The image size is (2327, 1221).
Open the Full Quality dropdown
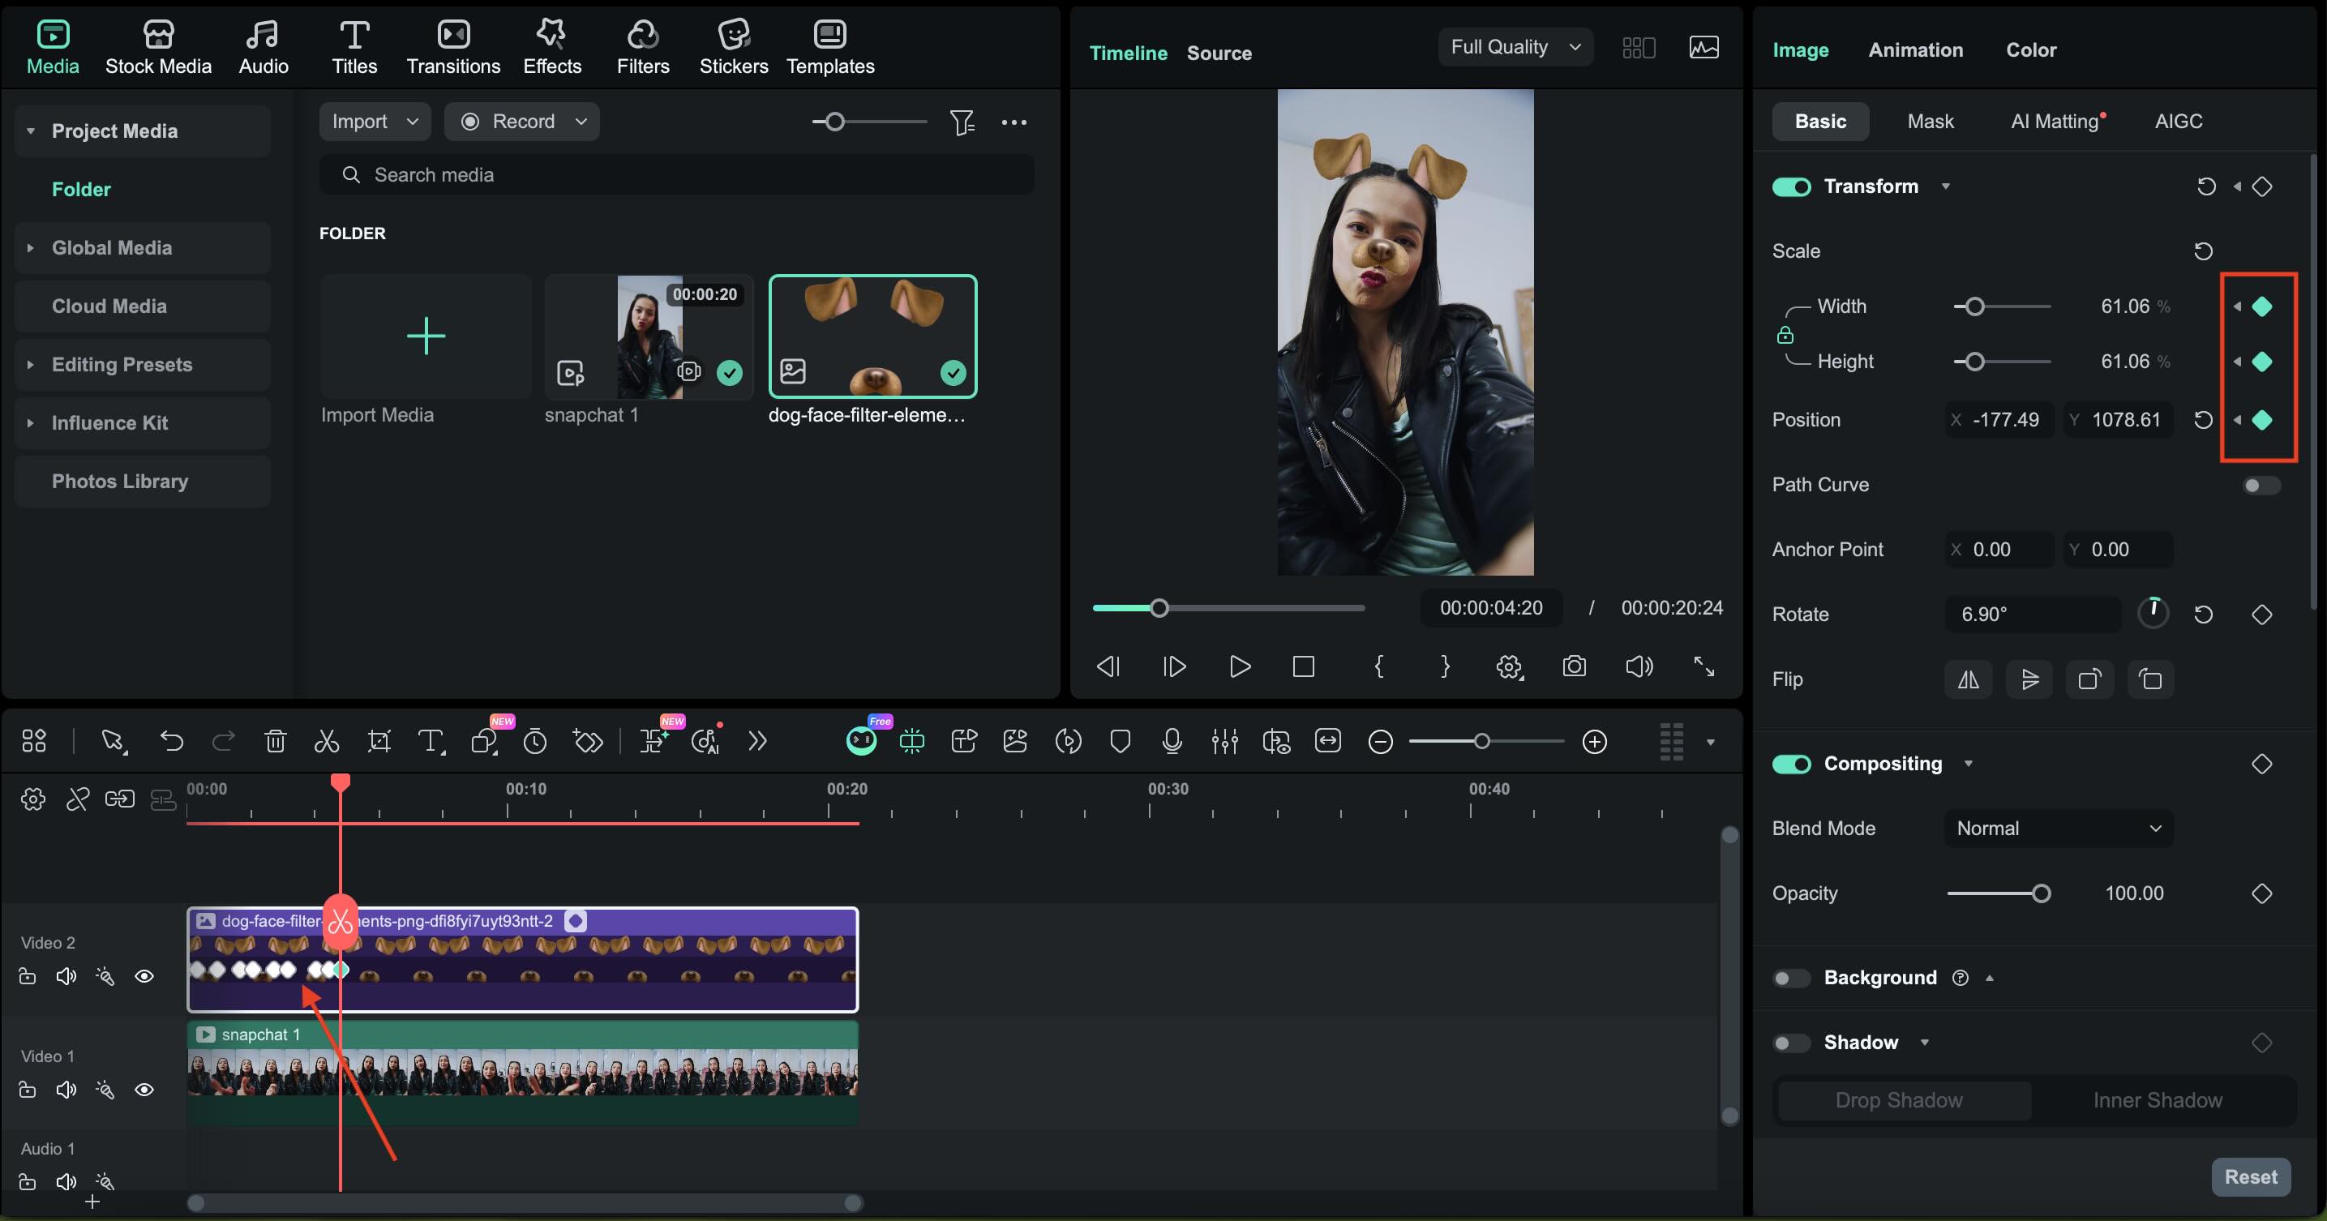1515,47
